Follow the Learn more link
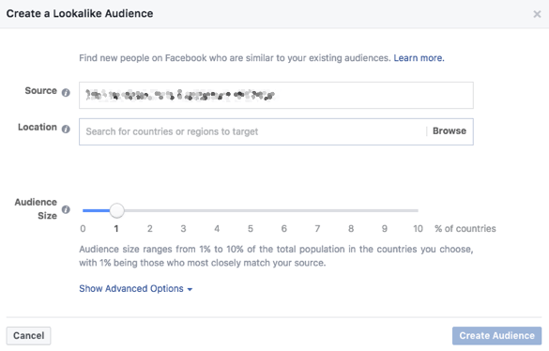549x351 pixels. point(419,58)
